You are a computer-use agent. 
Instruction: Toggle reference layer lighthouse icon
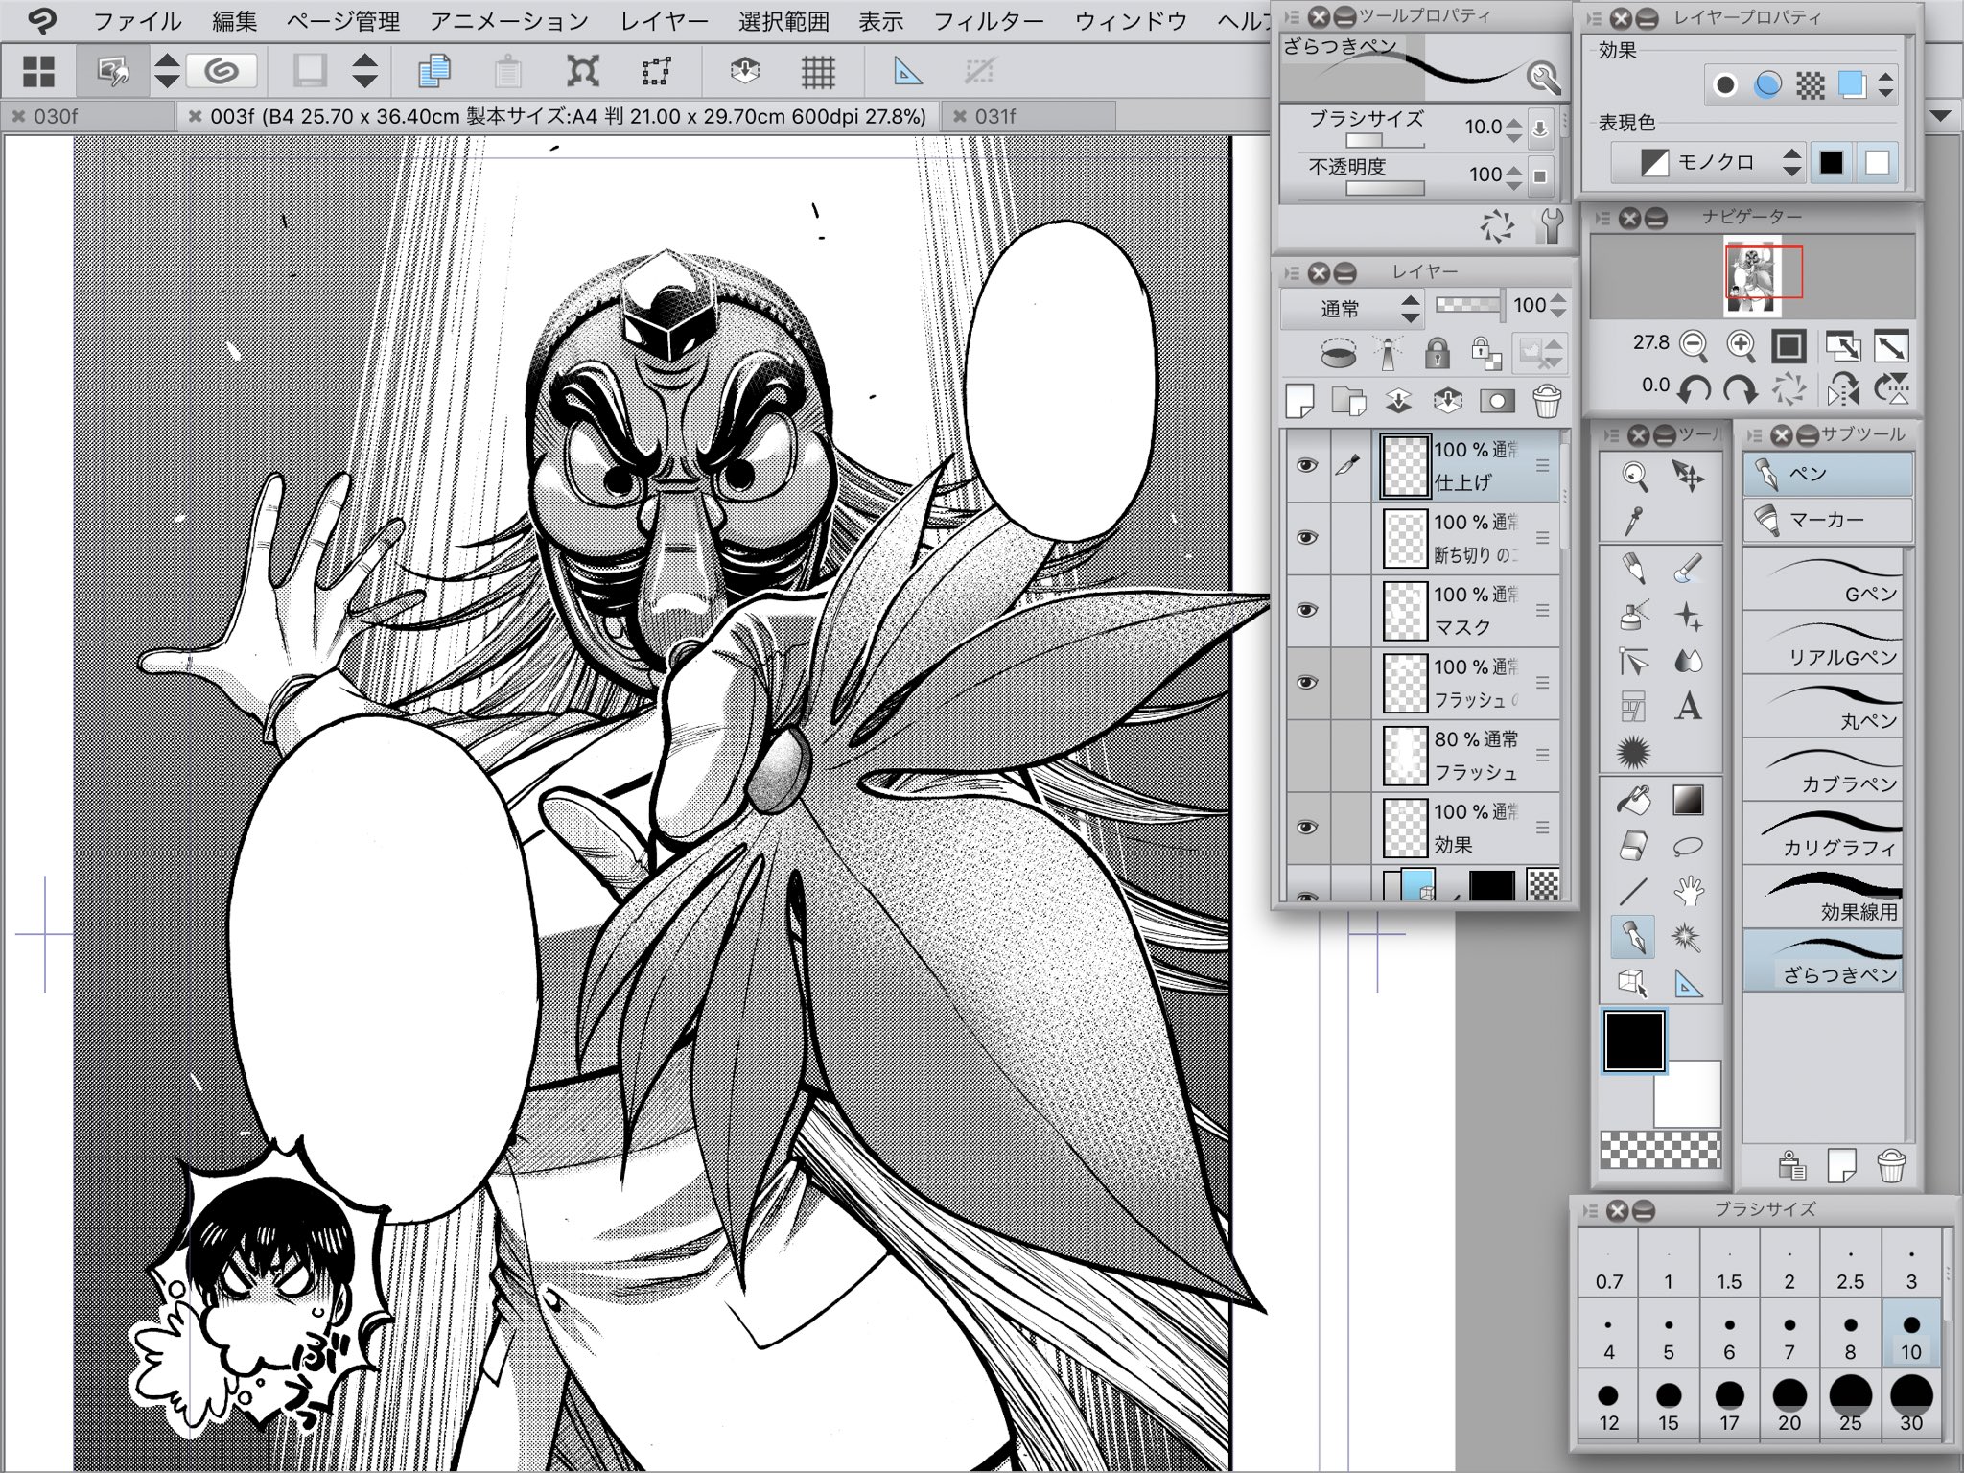1388,353
